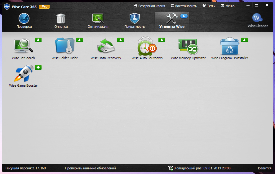Click Проверить наличие обновлений link
Image resolution: width=275 pixels, height=174 pixels.
pyautogui.click(x=91, y=168)
